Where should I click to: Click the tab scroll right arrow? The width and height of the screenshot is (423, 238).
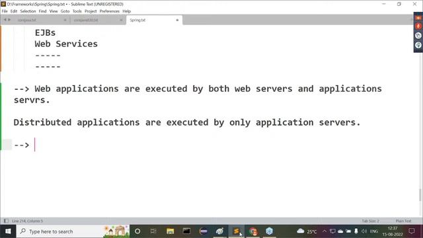pyautogui.click(x=9, y=20)
